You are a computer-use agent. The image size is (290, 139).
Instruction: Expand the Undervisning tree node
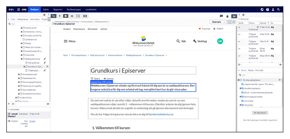16,98
